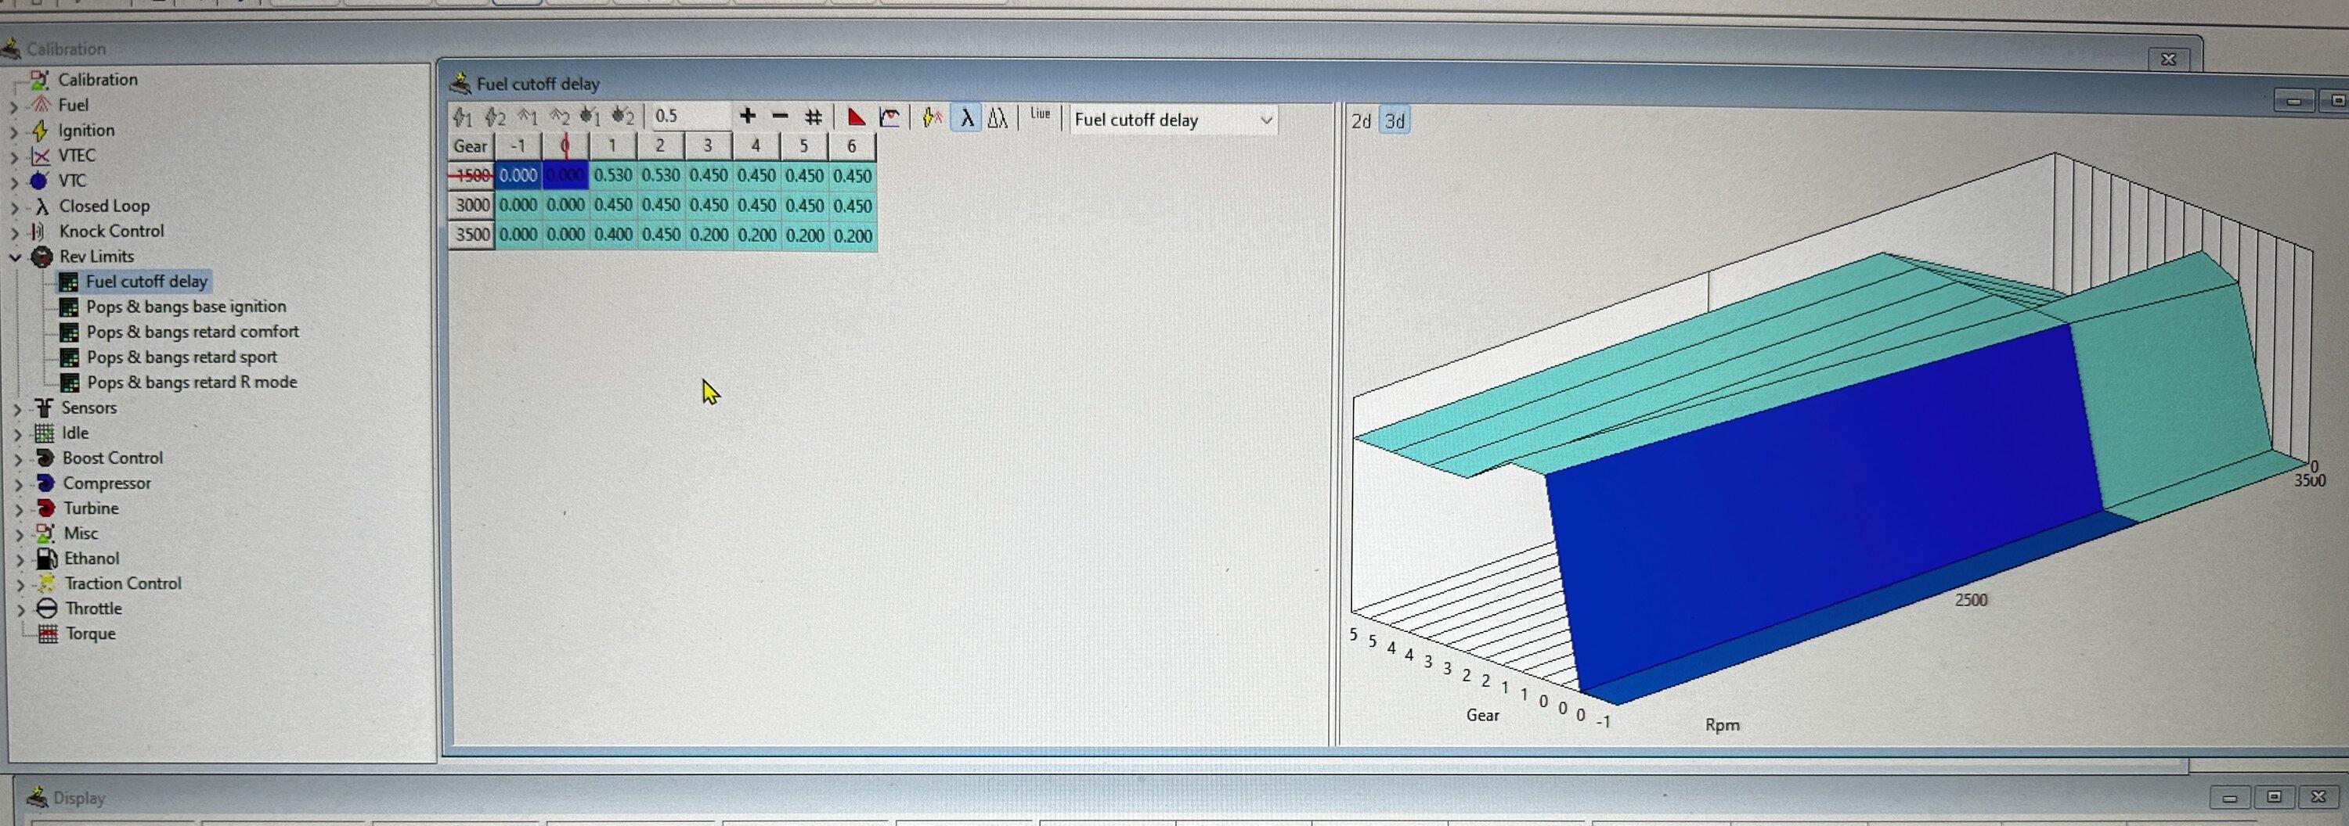Open the Fuel cutoff delay table dropdown
Image resolution: width=2349 pixels, height=826 pixels.
[x=1265, y=120]
